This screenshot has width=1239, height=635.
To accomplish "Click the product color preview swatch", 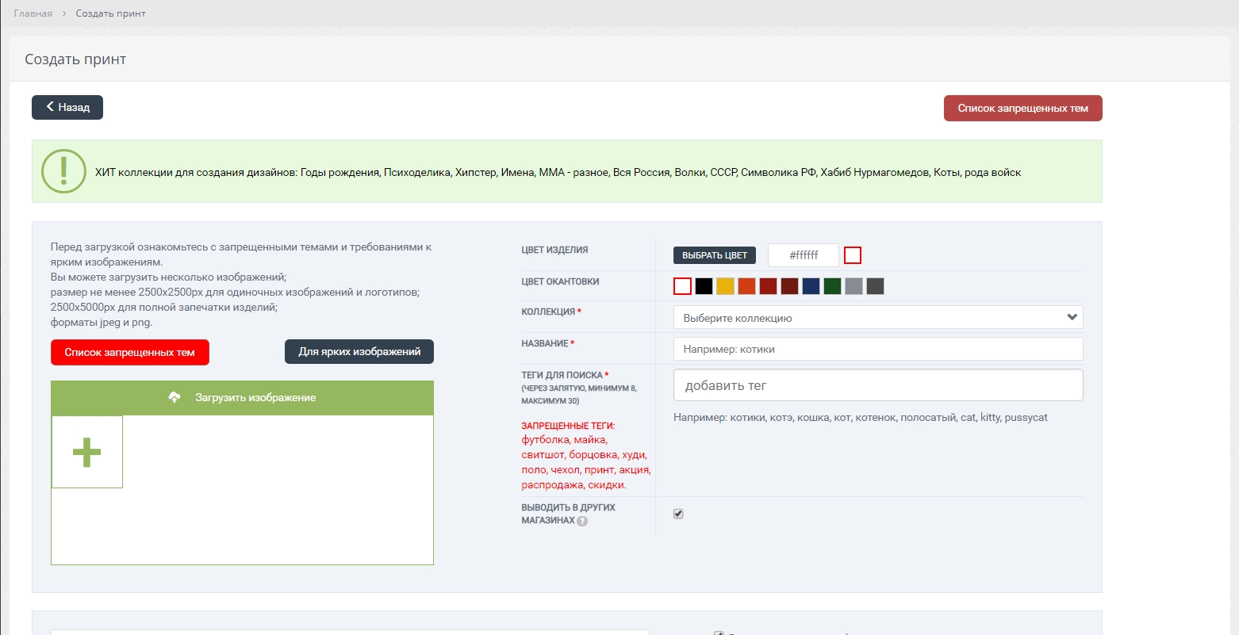I will coord(853,255).
